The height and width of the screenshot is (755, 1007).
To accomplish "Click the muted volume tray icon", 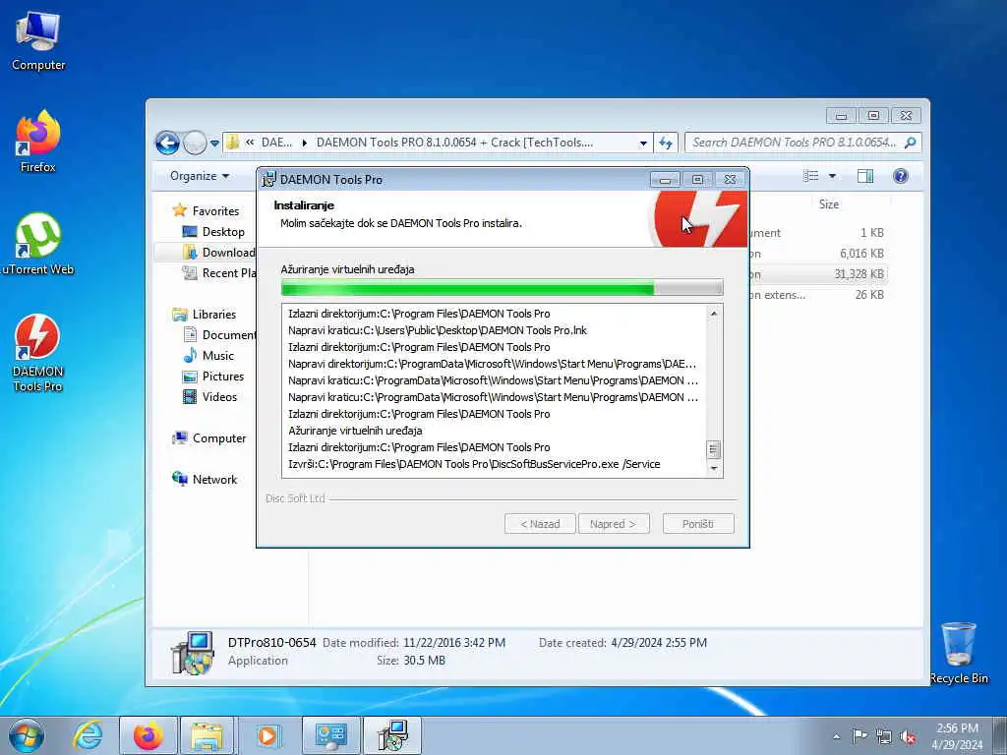I will (x=908, y=736).
